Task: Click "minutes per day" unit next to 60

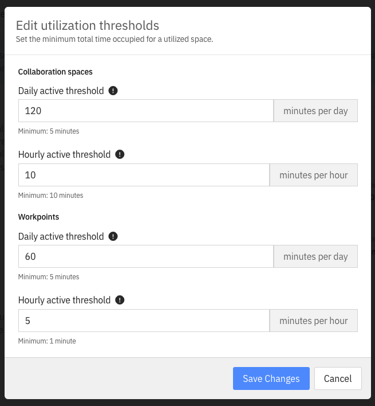Action: coord(315,256)
